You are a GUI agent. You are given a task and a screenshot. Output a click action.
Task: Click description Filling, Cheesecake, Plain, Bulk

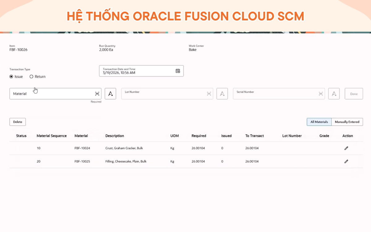[x=126, y=161]
